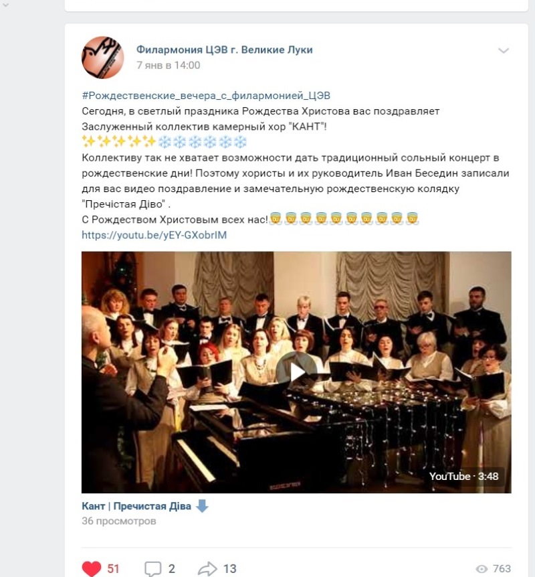Image resolution: width=535 pixels, height=577 pixels.
Task: Share the post using the arrow icon
Action: coord(207,568)
